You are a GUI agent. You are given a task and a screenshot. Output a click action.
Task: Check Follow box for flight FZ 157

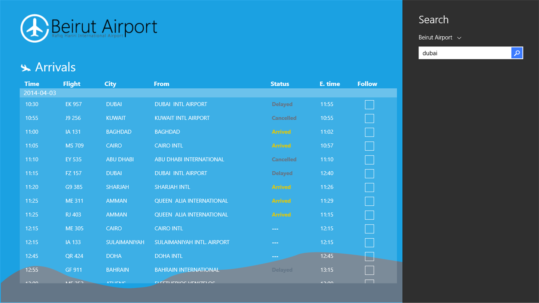pyautogui.click(x=369, y=174)
